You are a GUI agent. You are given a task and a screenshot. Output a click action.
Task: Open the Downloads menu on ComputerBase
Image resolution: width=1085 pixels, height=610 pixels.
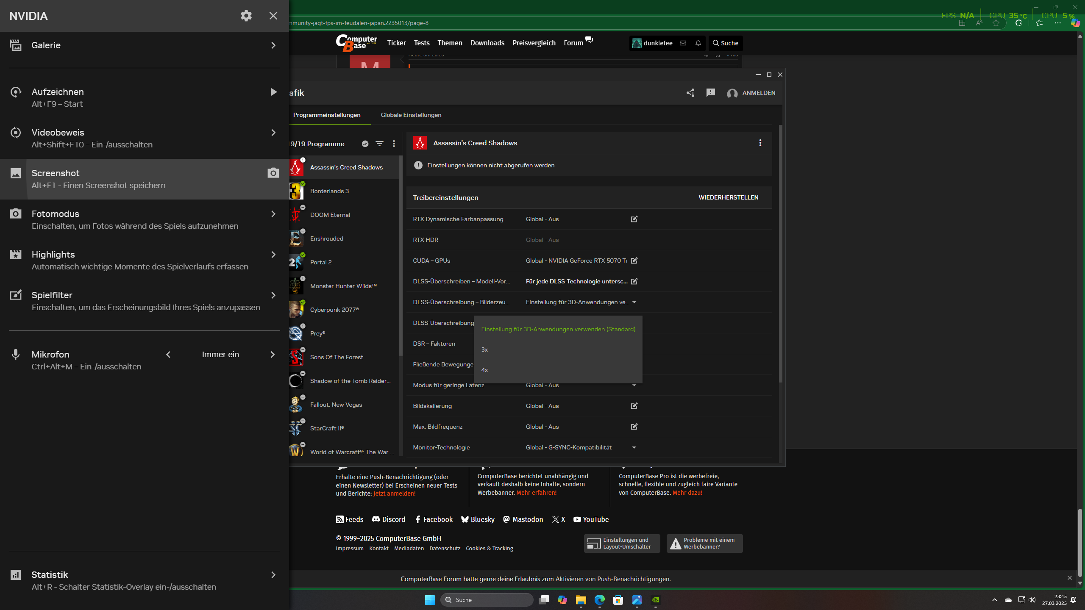click(487, 43)
